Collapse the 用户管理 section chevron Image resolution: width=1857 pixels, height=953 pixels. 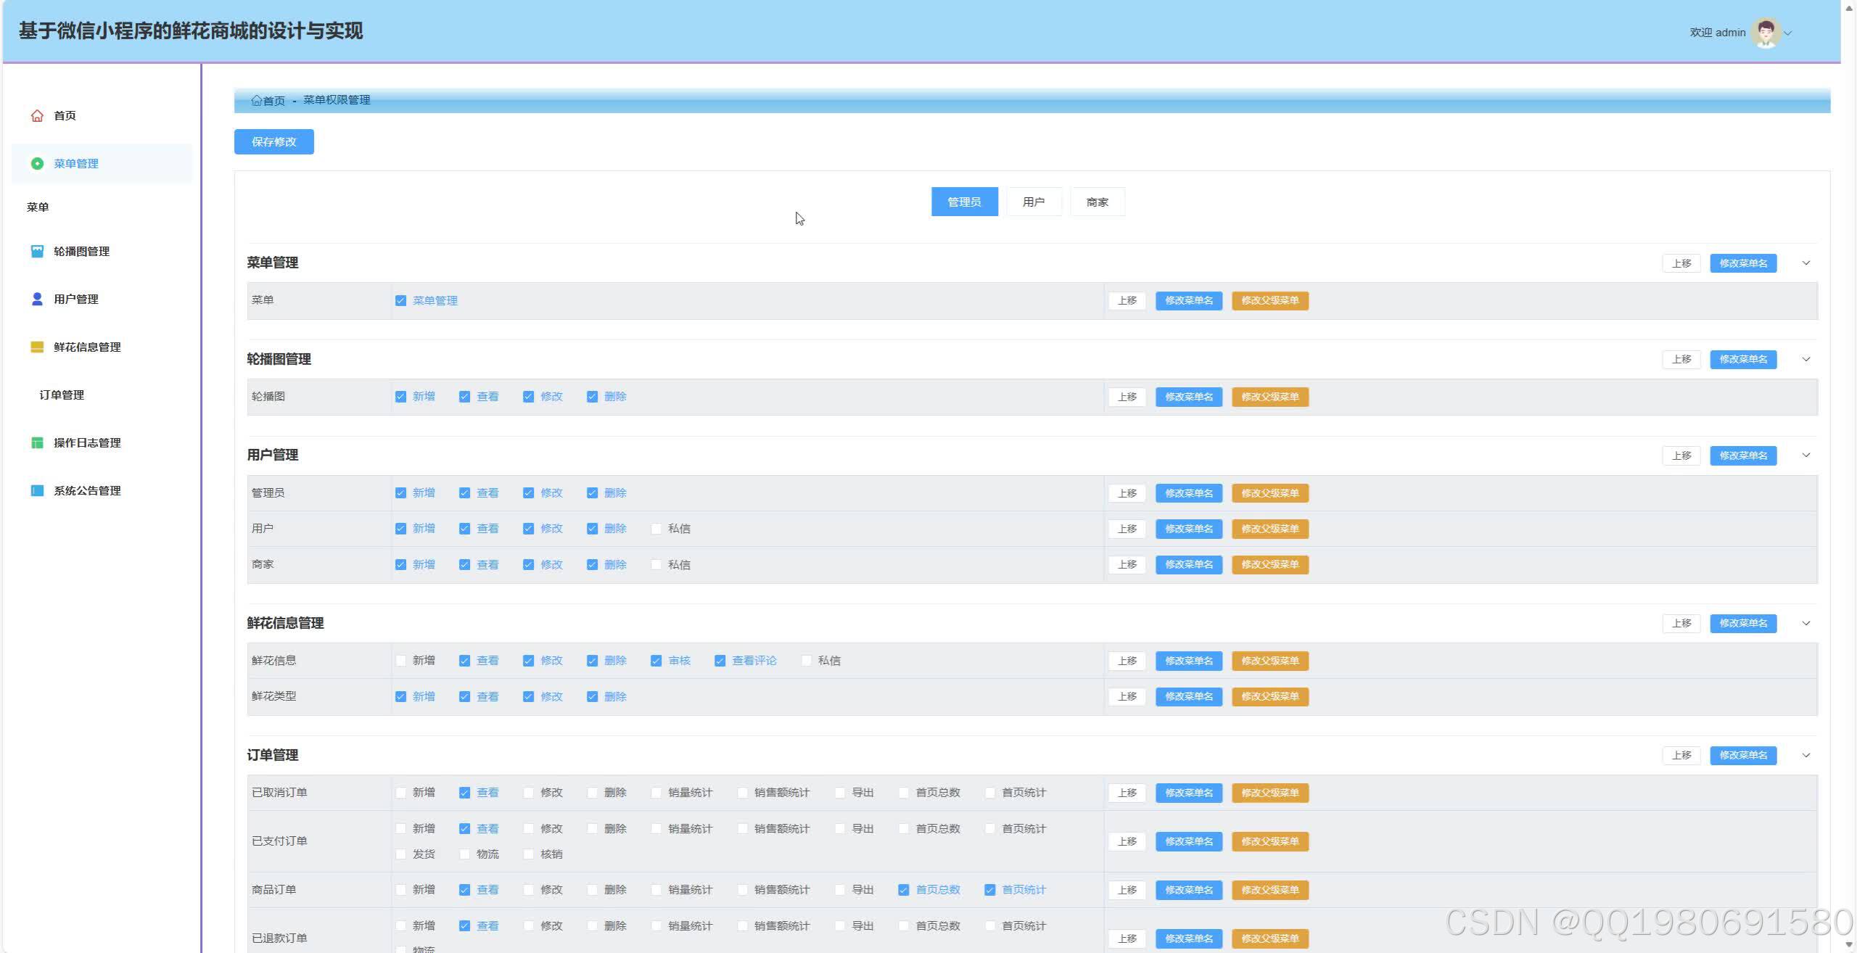[1805, 455]
